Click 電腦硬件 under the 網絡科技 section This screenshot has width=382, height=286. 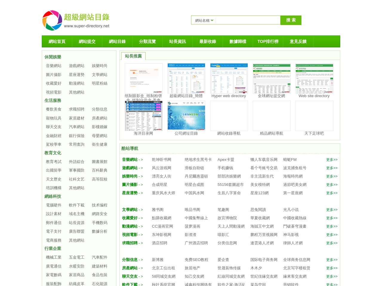point(53,205)
